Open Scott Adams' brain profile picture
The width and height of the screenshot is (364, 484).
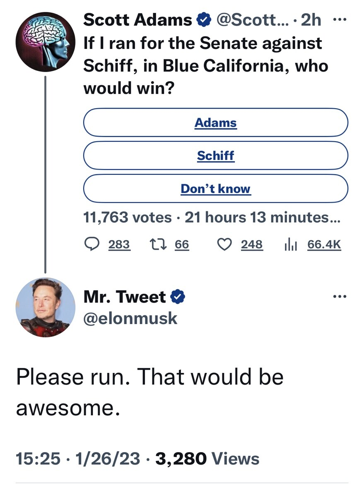46,42
